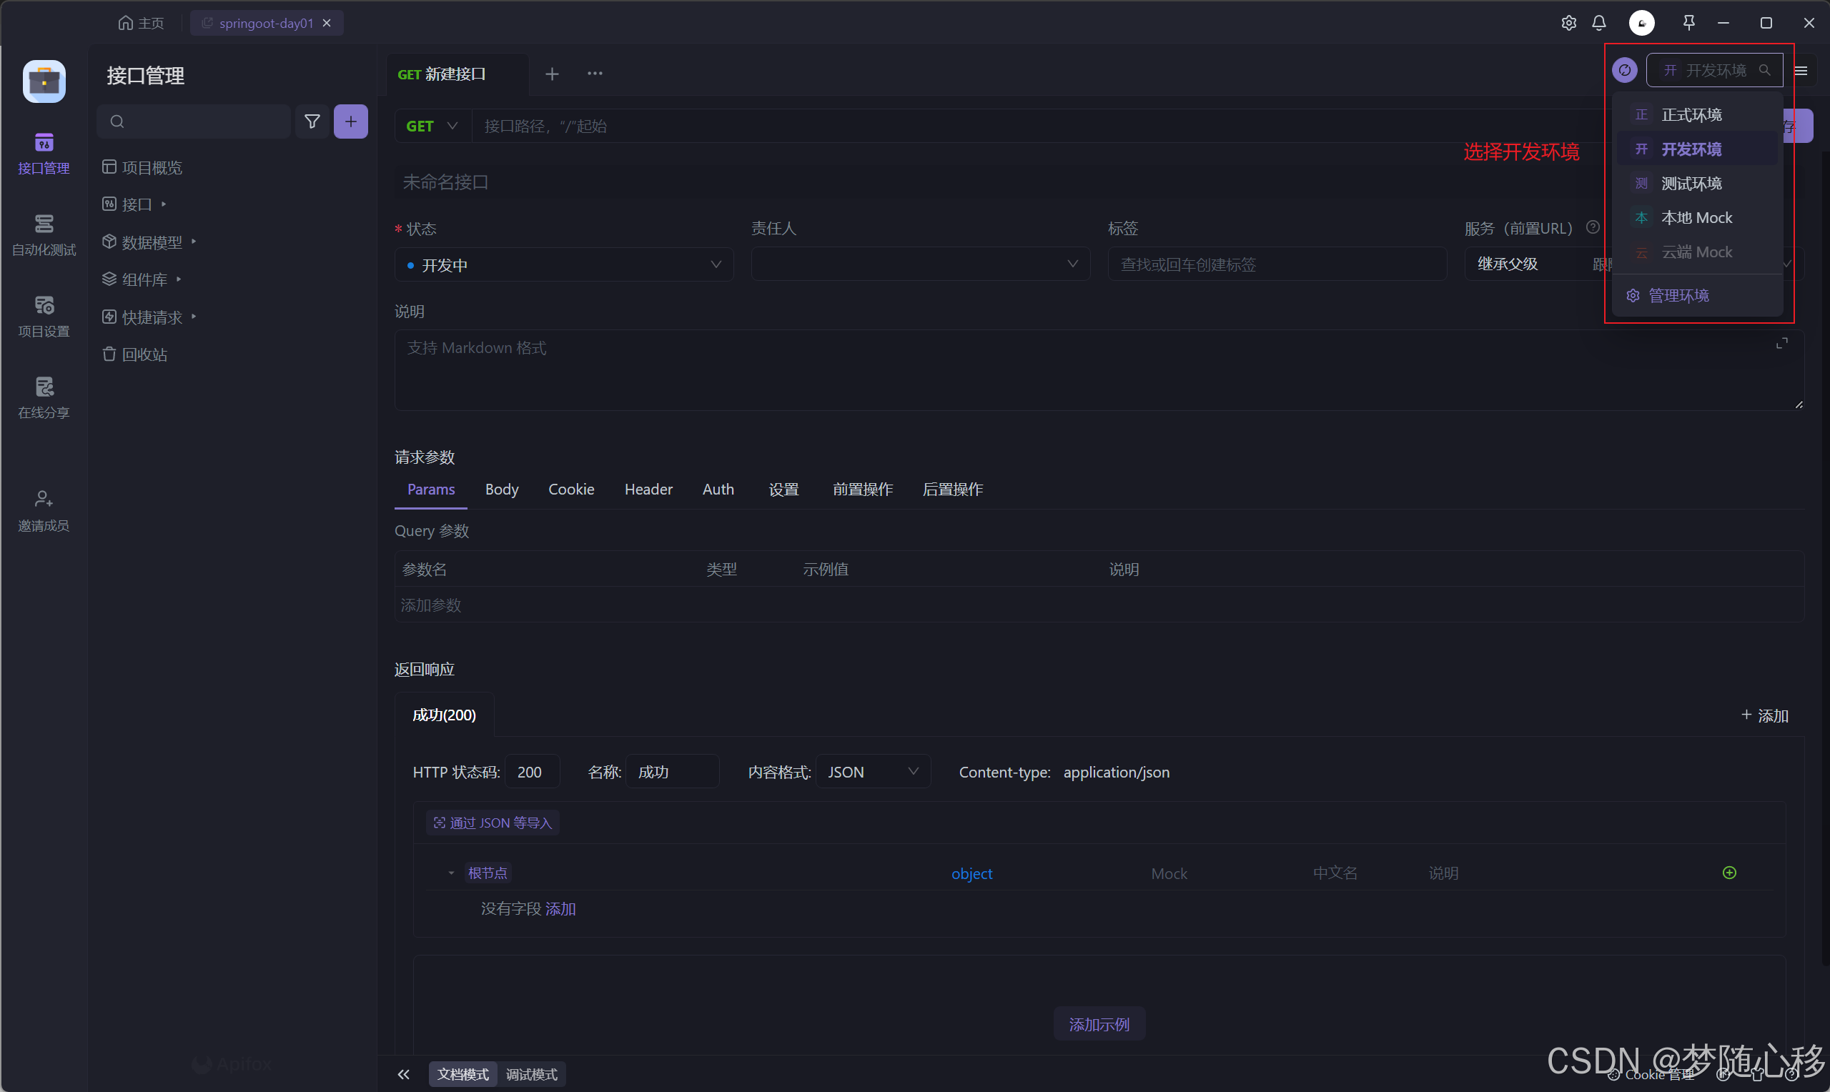Click the filter funnel icon

[312, 121]
